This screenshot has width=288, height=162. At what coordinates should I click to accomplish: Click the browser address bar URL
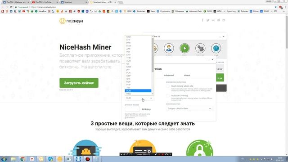point(43,7)
